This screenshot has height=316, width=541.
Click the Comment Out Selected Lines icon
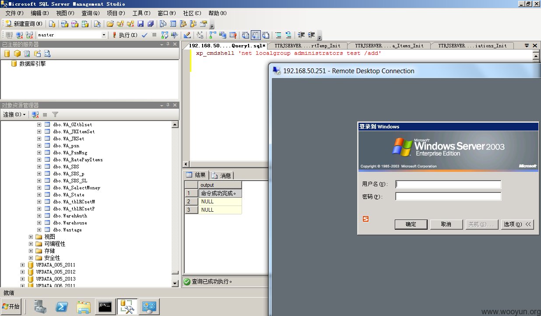pos(278,35)
